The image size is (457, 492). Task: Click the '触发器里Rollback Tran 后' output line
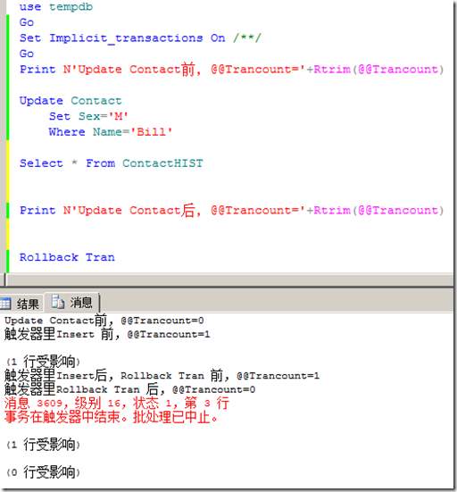(x=129, y=389)
